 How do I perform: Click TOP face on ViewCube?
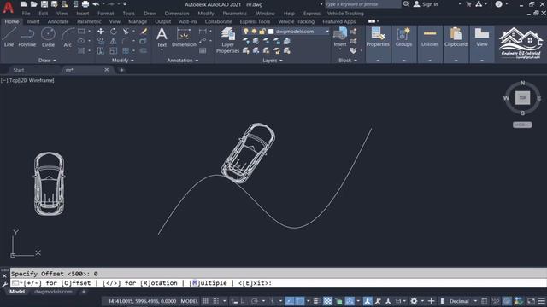[522, 98]
